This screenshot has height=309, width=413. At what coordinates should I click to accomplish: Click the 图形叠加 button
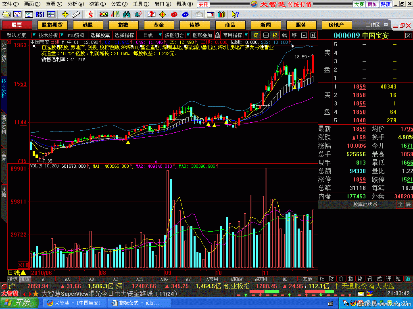click(202, 35)
